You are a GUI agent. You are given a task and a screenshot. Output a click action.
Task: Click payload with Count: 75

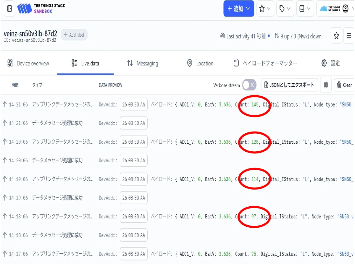[x=253, y=254]
